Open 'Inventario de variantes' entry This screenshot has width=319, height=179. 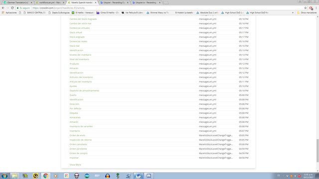81,126
